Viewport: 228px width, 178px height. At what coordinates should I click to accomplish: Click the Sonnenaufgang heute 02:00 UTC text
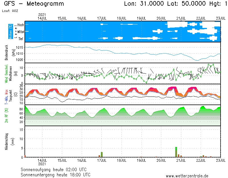tap(56, 169)
